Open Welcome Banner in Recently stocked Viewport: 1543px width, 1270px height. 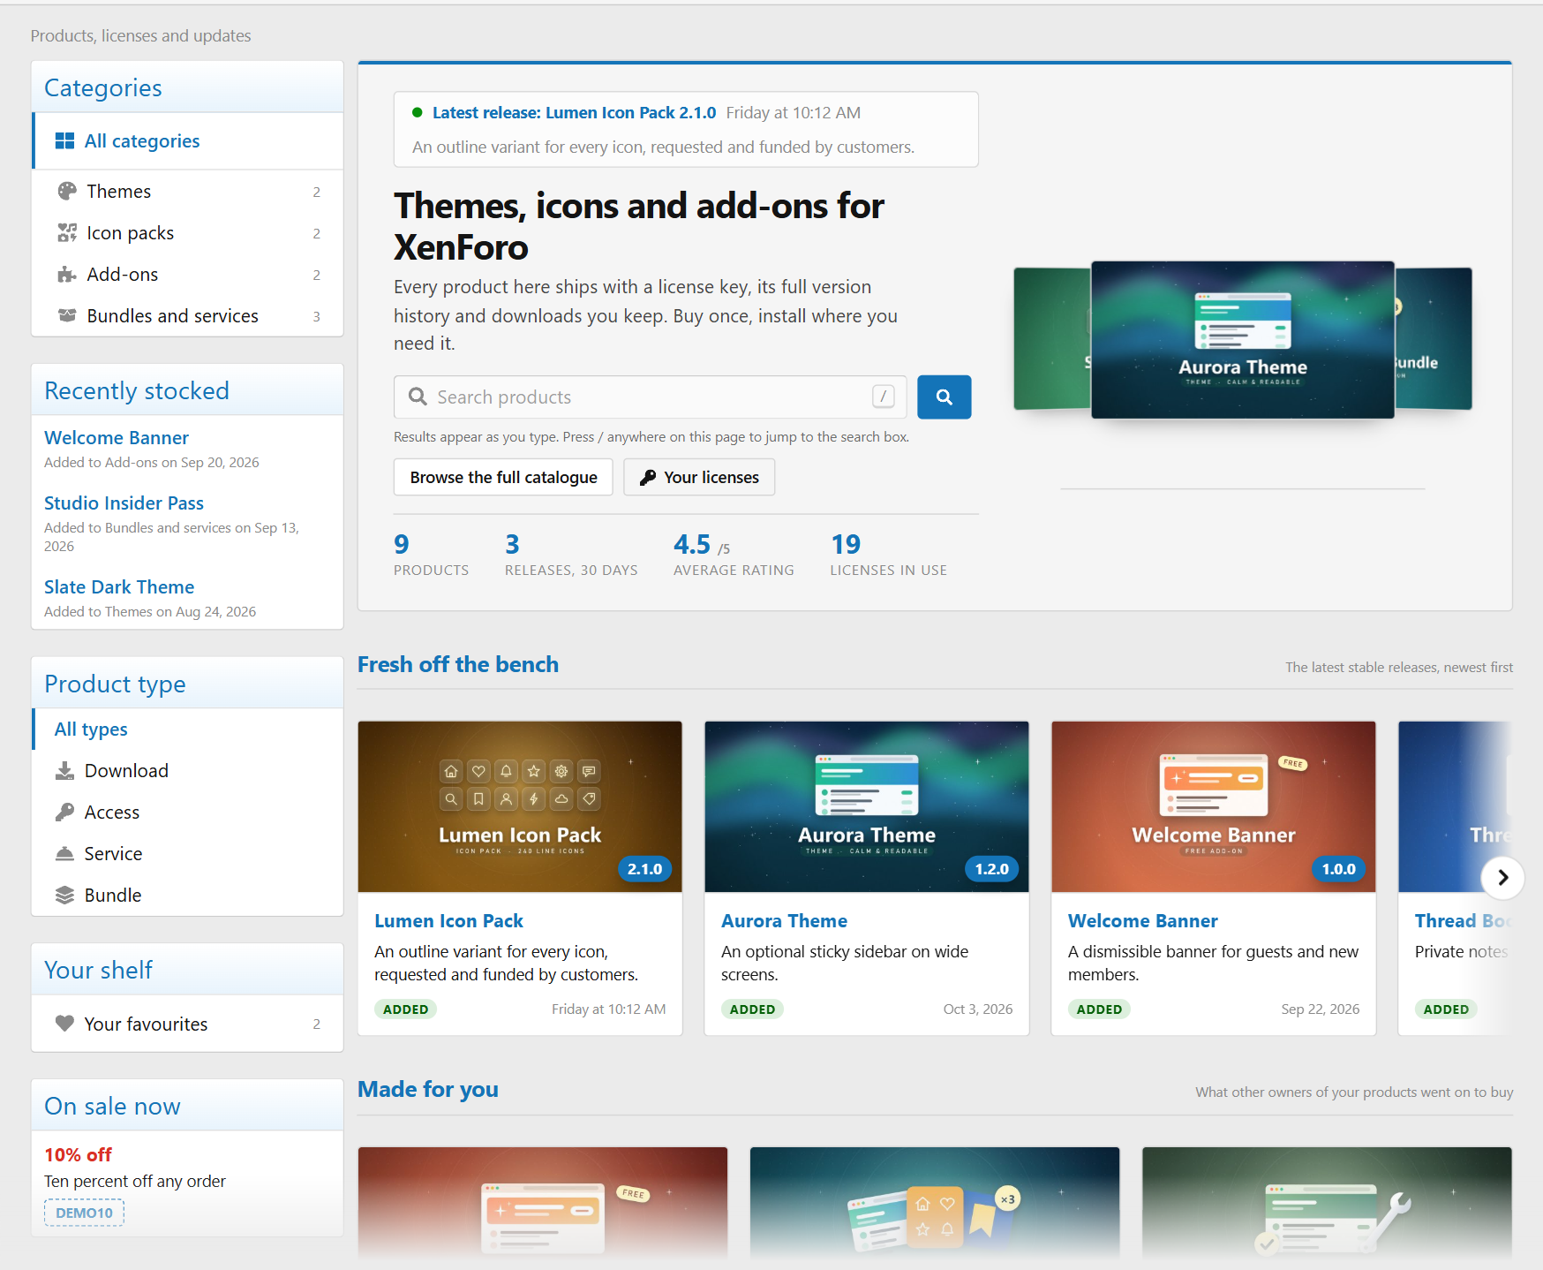point(117,438)
